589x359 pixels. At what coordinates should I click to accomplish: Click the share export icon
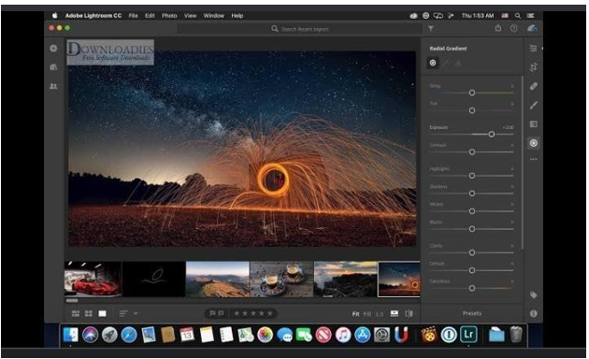(498, 28)
